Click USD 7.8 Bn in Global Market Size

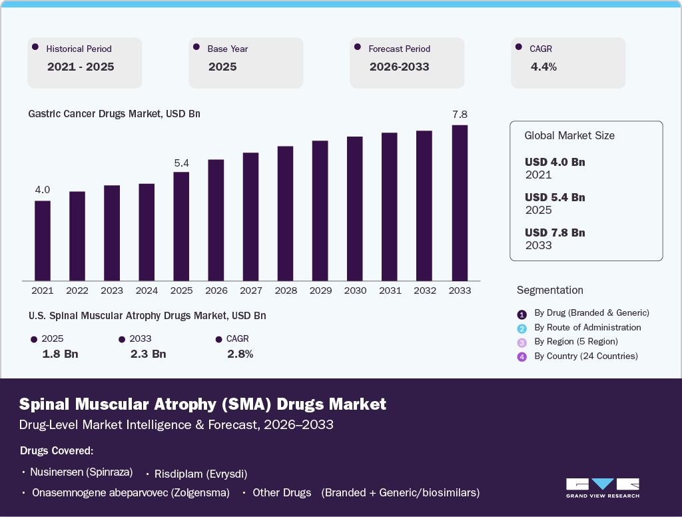tap(555, 233)
